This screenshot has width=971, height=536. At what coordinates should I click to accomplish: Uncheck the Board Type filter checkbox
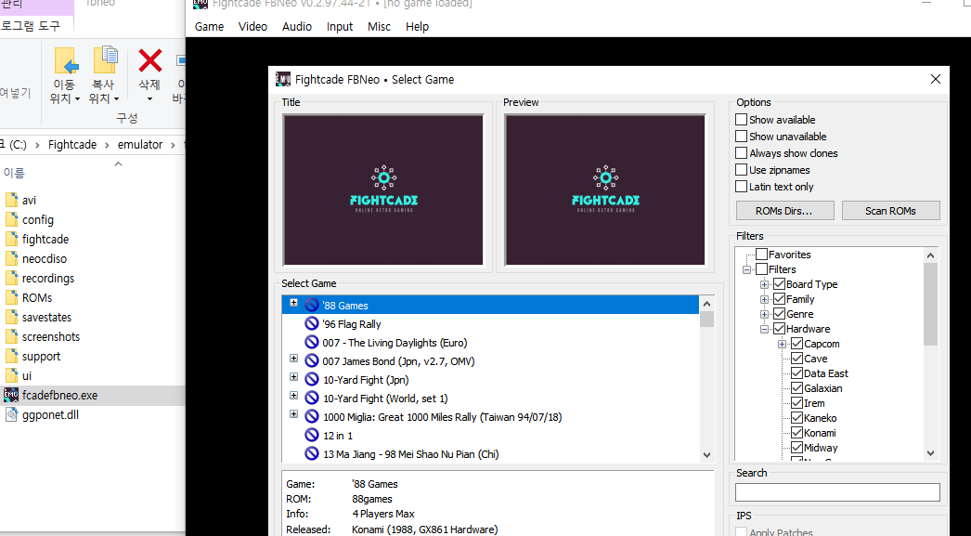(780, 284)
